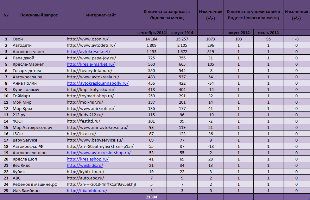
Task: Click 'Количество запросов в Яндекс за месяц' header
Action: (167, 15)
